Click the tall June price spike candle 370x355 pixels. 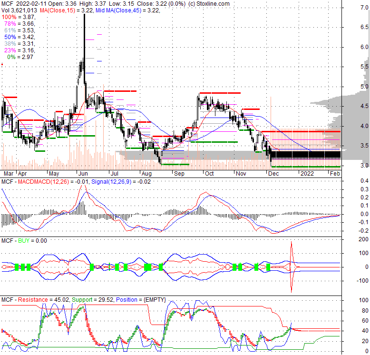coord(85,49)
